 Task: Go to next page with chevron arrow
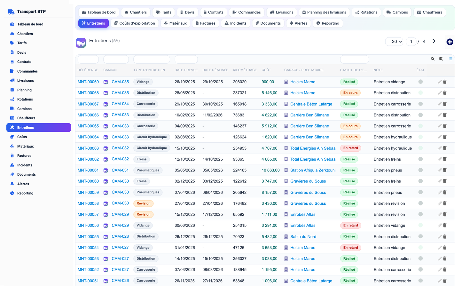[434, 41]
